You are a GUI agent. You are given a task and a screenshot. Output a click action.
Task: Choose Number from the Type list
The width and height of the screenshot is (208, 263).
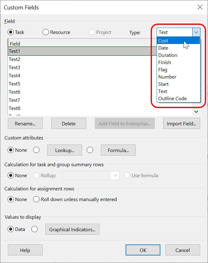tap(178, 77)
